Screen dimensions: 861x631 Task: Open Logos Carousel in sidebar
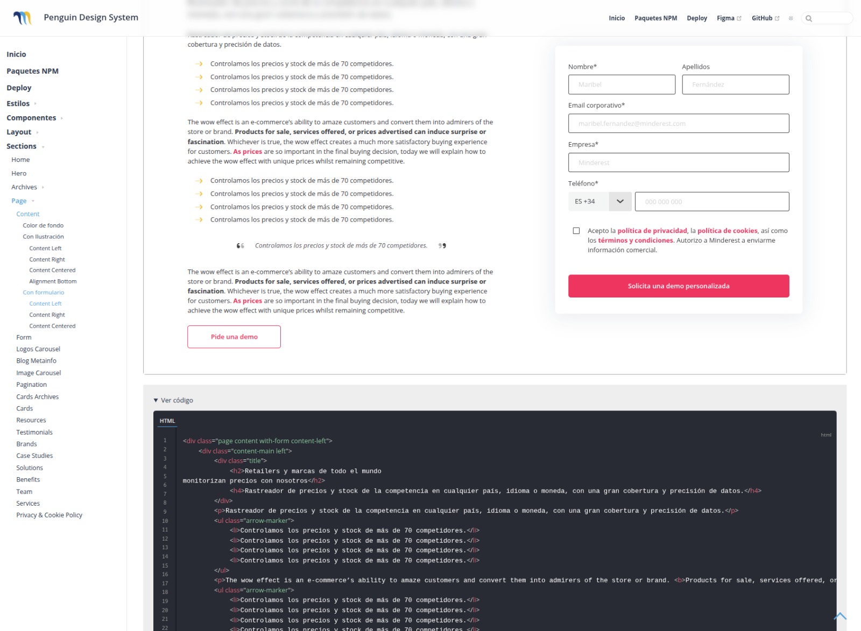point(38,349)
